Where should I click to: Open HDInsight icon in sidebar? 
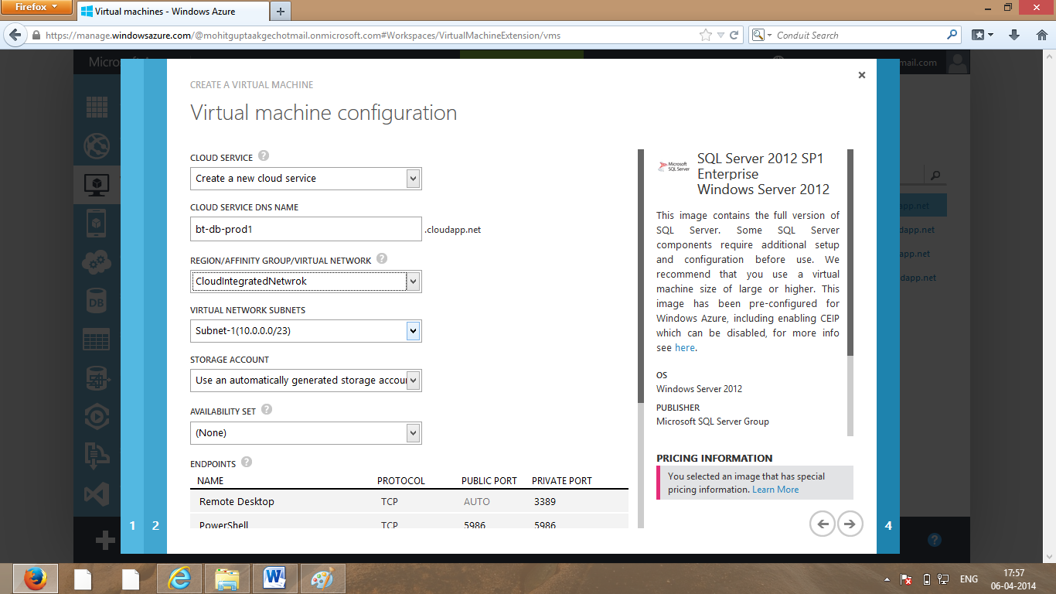click(x=97, y=378)
